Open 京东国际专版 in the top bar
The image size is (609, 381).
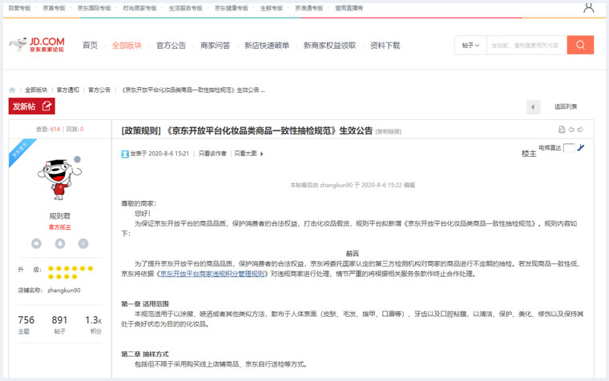click(94, 8)
